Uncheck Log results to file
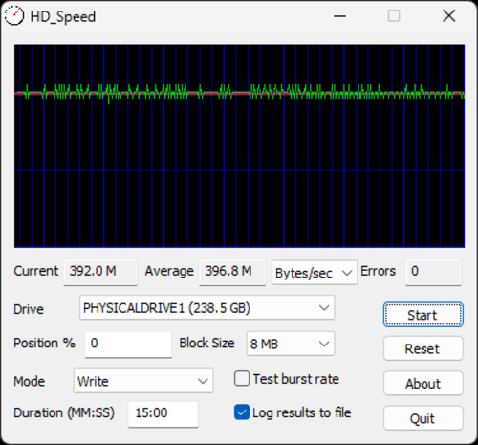The image size is (478, 445). click(242, 412)
